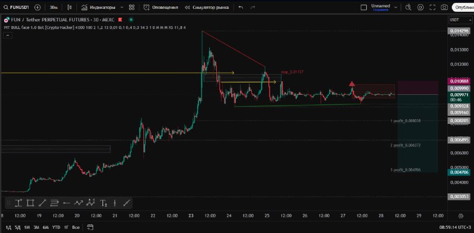Open chart settings hexagon icon
The width and height of the screenshot is (474, 233).
pyautogui.click(x=421, y=7)
